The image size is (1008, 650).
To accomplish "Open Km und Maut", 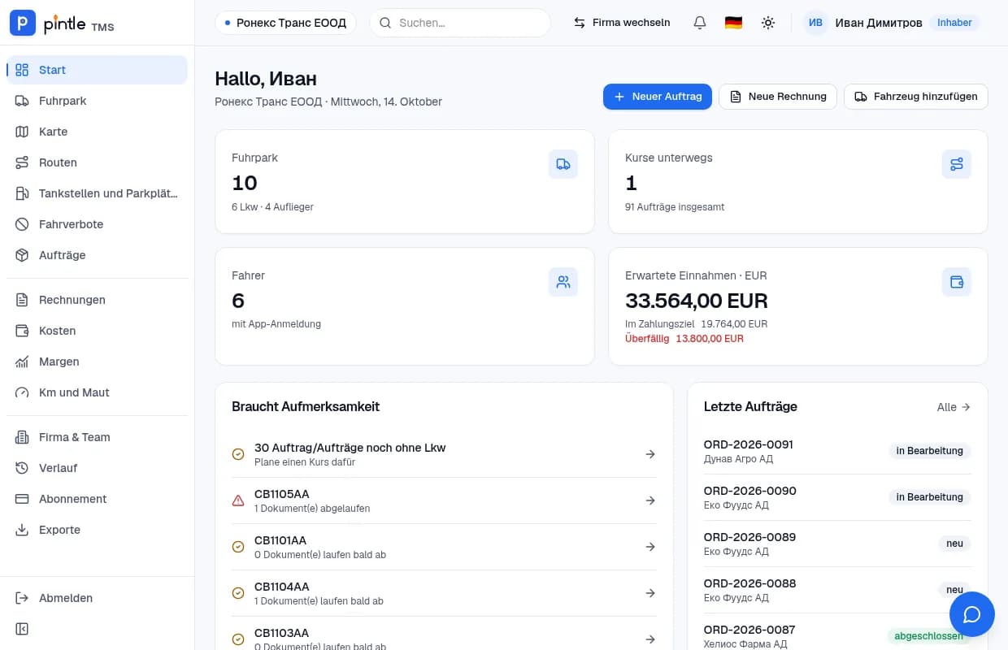I will click(97, 392).
